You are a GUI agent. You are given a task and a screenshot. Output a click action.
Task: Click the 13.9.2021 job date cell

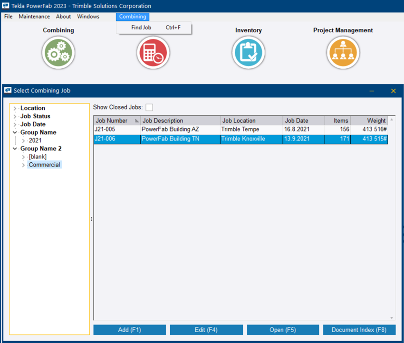pos(304,139)
